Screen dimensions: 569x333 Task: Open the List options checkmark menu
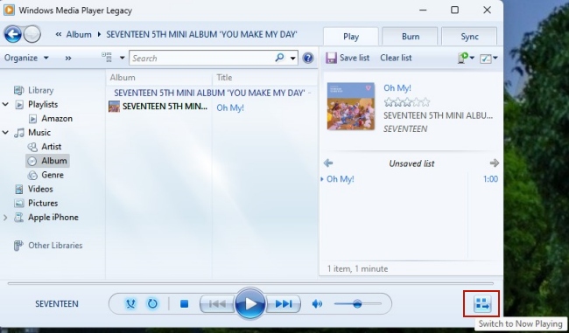click(488, 58)
